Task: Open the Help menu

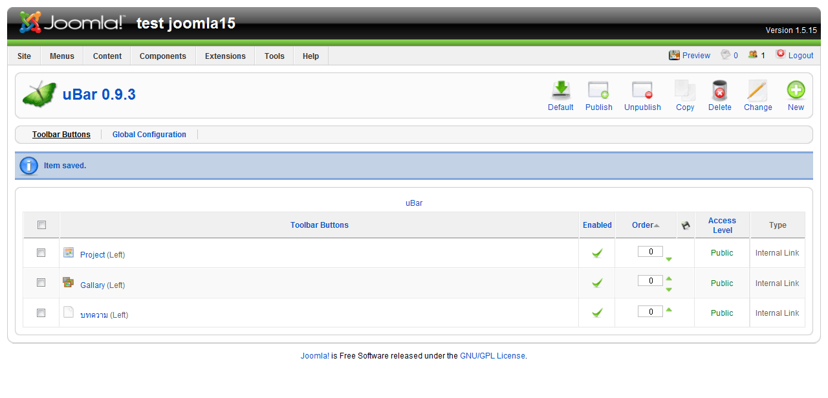Action: [x=310, y=56]
